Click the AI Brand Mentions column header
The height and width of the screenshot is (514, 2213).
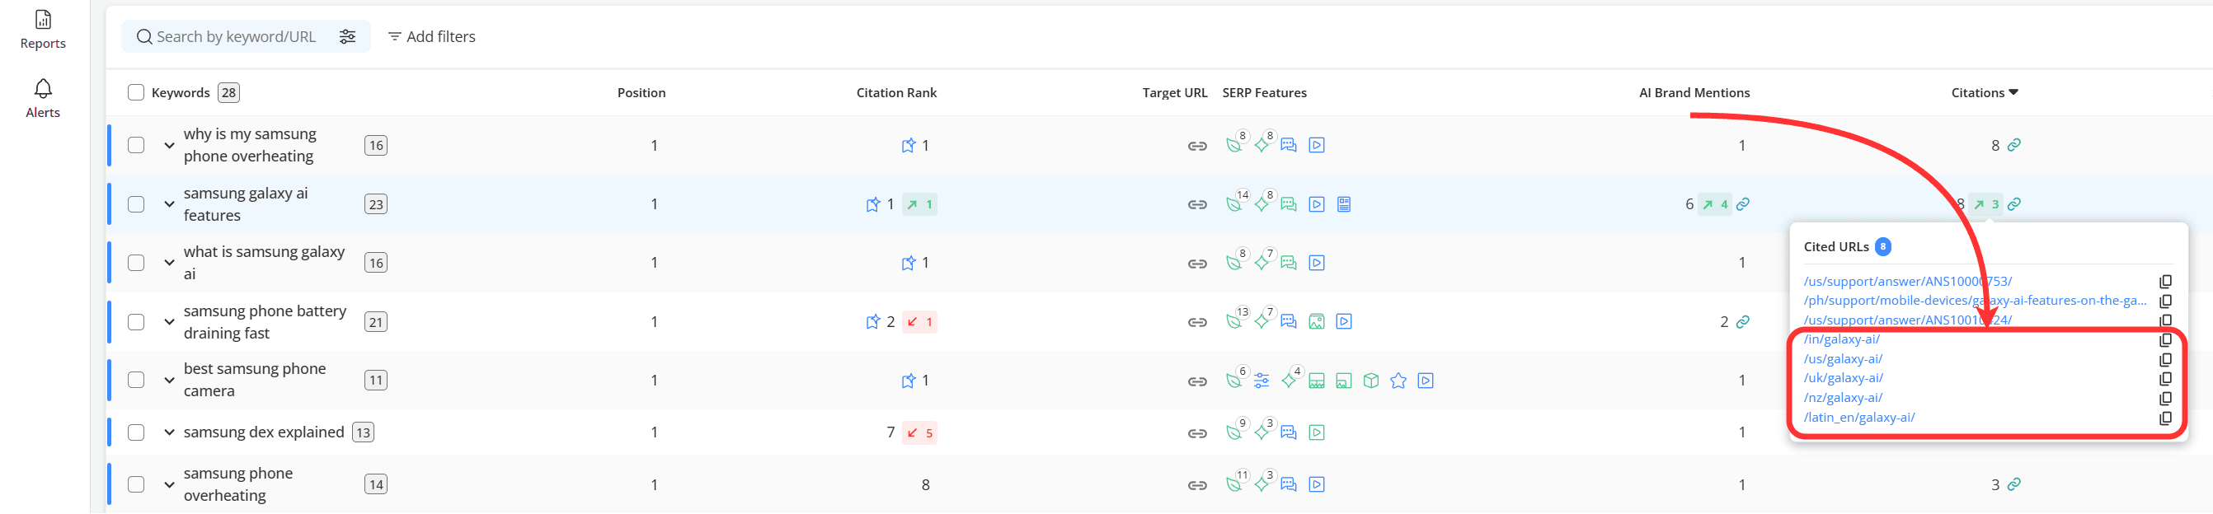(x=1694, y=93)
